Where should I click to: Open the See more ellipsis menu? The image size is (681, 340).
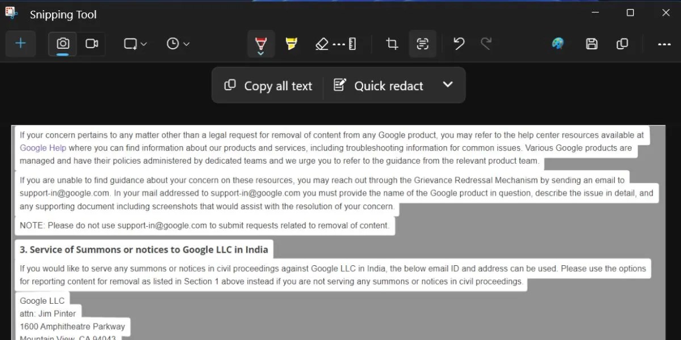[x=664, y=44]
